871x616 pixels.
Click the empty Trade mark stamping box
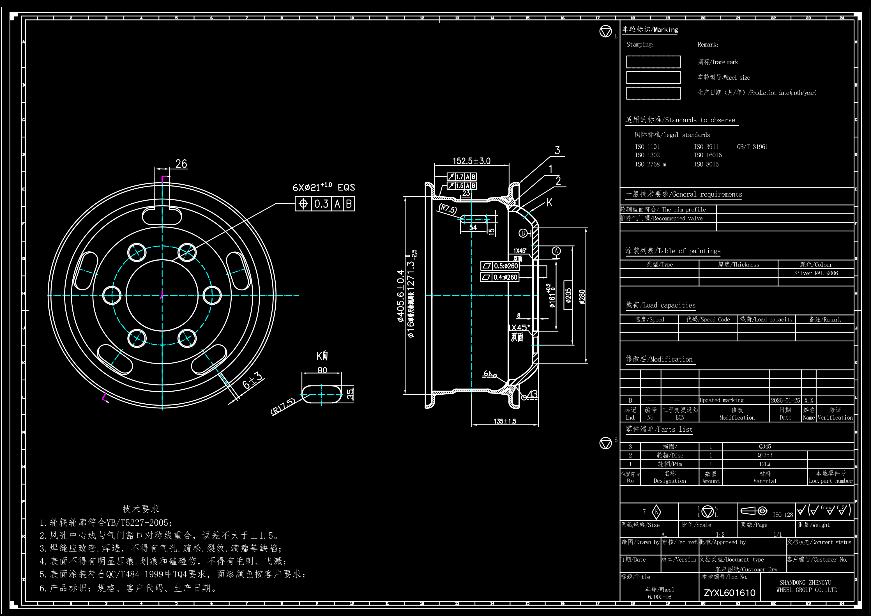tap(653, 62)
